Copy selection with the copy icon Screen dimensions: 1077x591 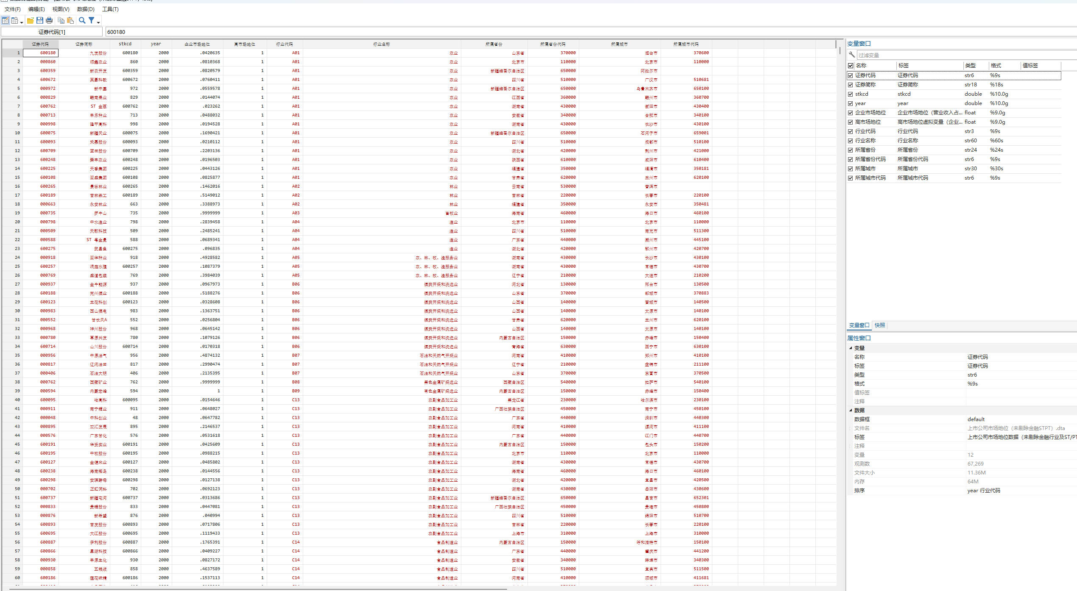(61, 20)
